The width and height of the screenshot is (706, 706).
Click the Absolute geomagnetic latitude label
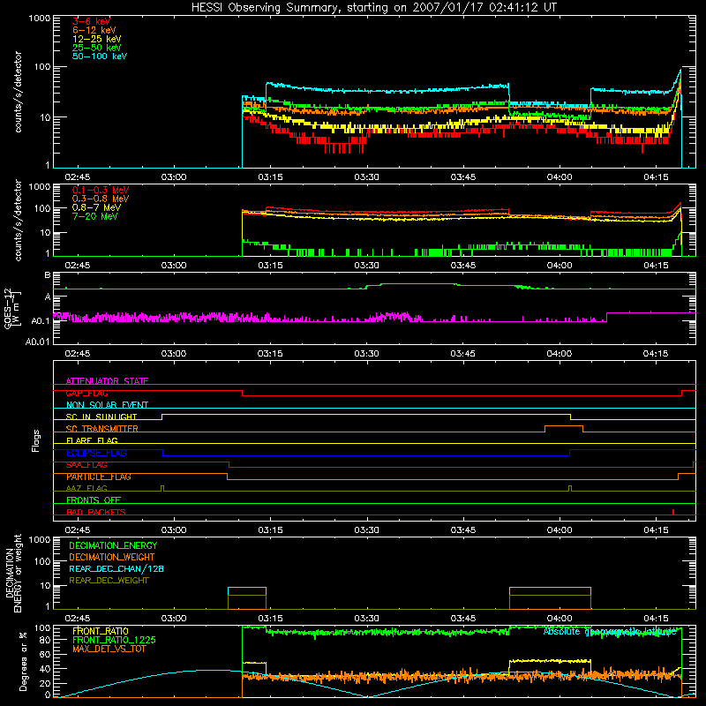pos(610,632)
